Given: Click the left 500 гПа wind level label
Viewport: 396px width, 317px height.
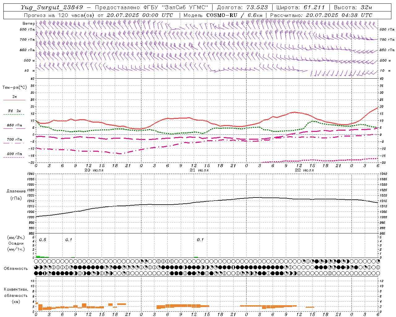Looking at the screenshot, I should coord(27,29).
